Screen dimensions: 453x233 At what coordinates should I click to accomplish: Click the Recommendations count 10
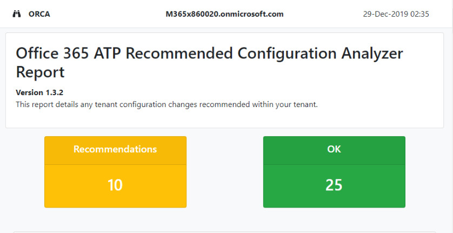tap(115, 185)
